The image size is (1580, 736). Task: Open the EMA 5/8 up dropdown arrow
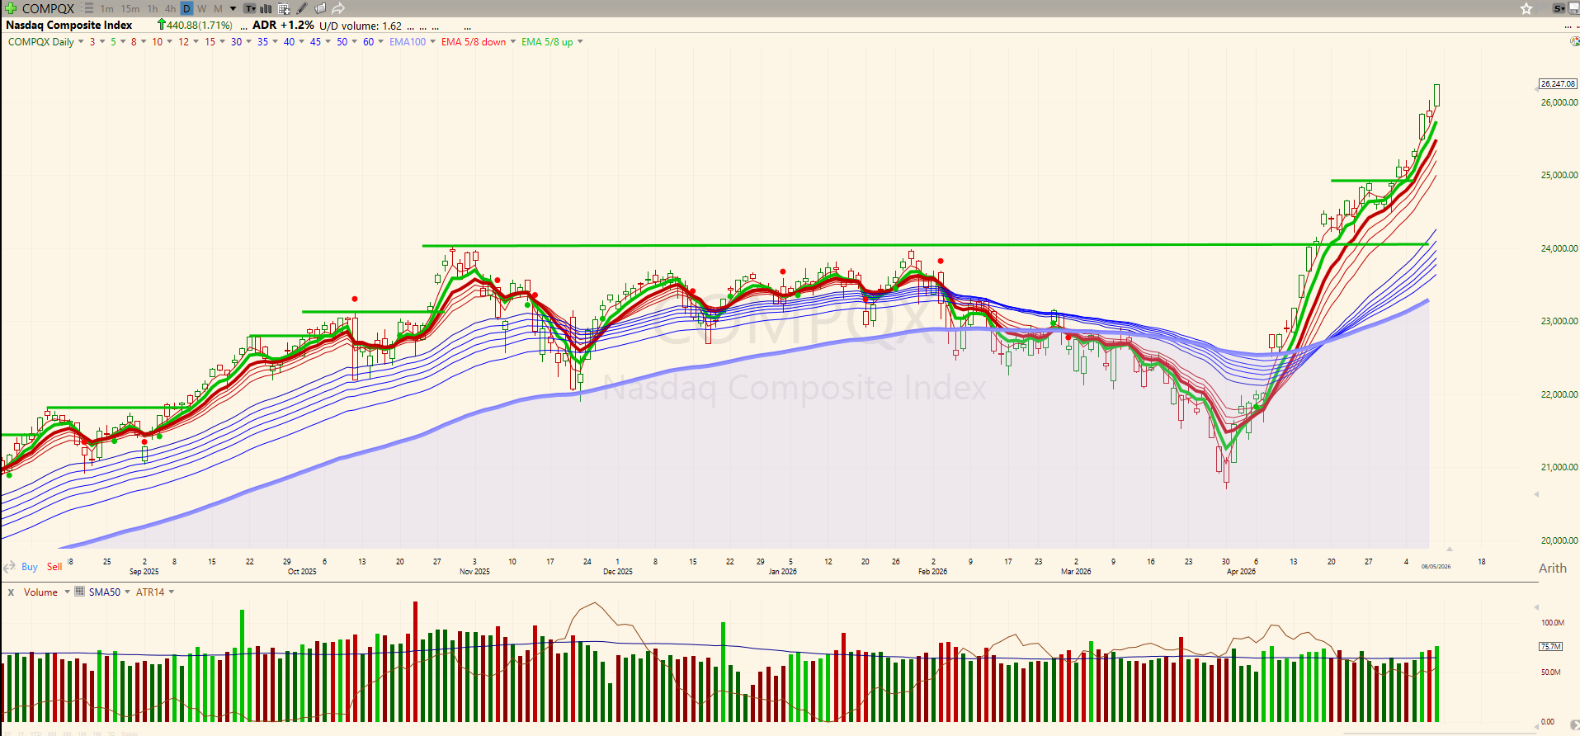point(580,41)
